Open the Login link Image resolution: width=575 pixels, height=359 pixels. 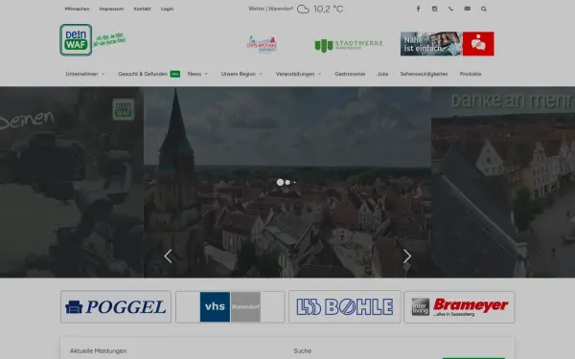tap(167, 9)
